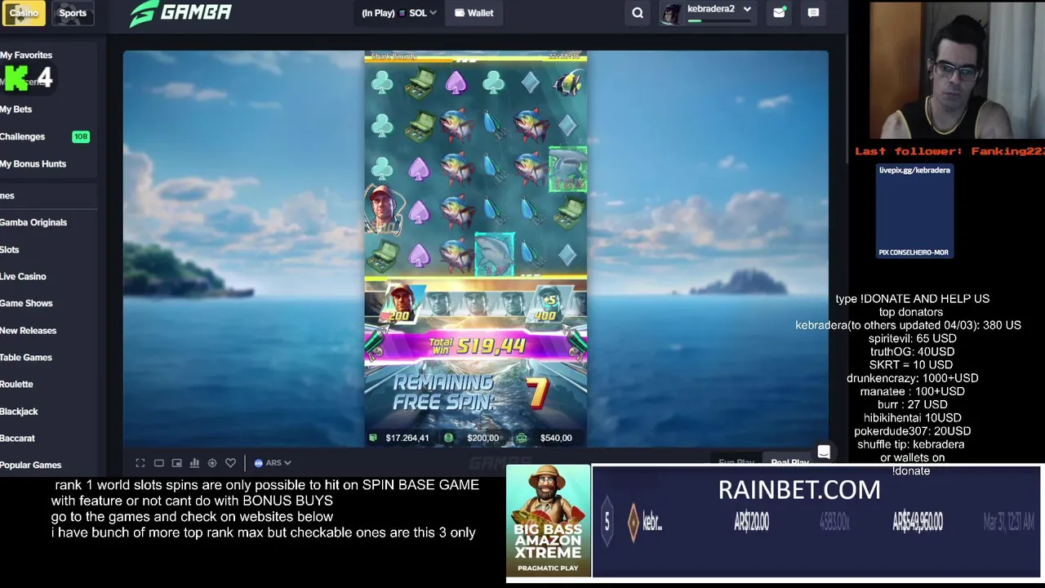Open the mail notifications icon

(x=779, y=12)
